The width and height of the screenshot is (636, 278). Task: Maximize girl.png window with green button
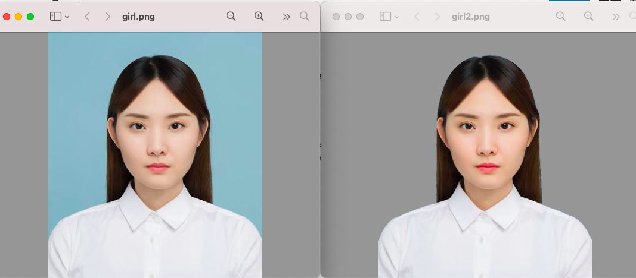pos(30,17)
